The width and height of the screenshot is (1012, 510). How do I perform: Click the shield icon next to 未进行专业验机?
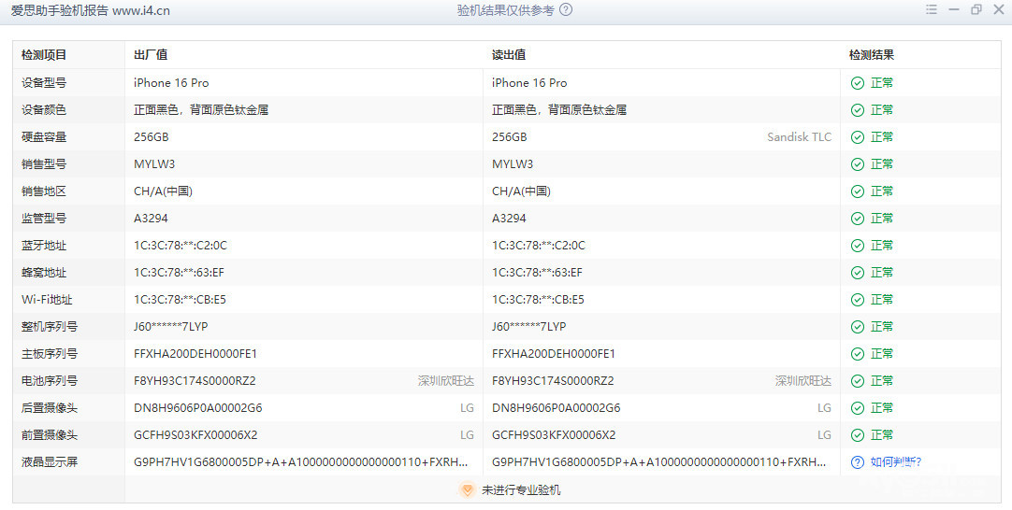pos(468,489)
